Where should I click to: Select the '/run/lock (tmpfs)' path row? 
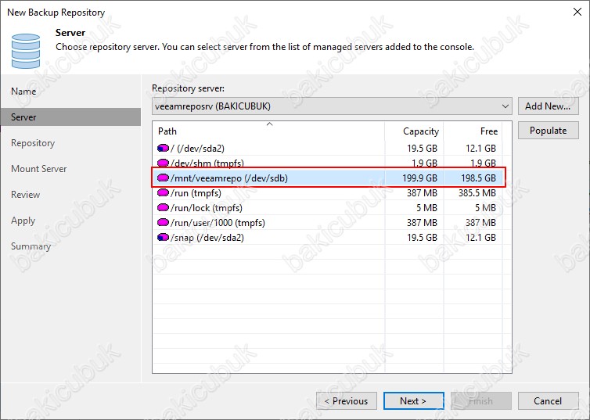tap(327, 207)
